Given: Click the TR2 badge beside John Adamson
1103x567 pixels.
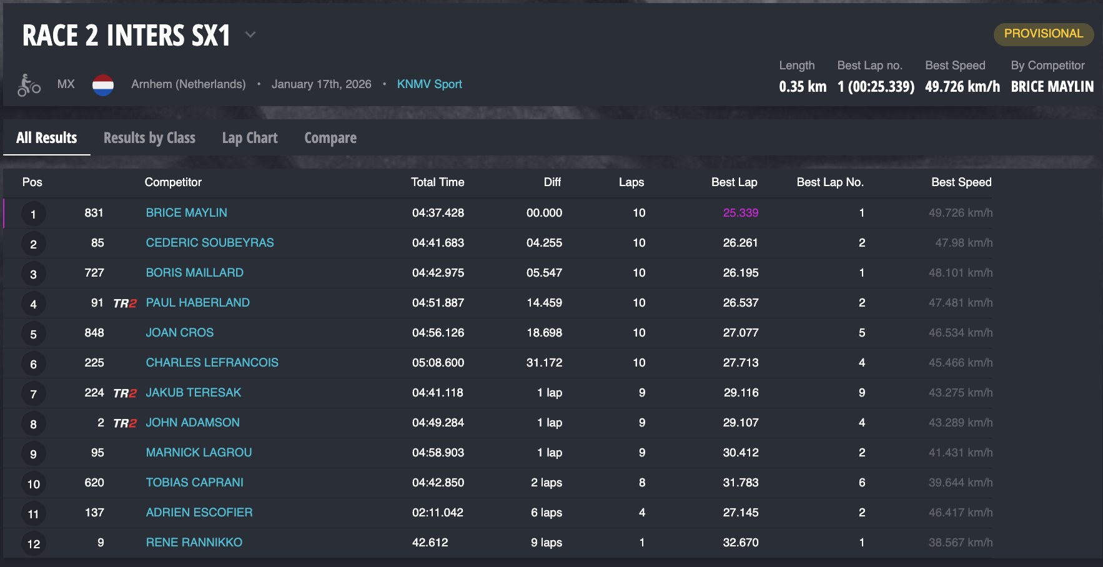Looking at the screenshot, I should click(x=125, y=423).
